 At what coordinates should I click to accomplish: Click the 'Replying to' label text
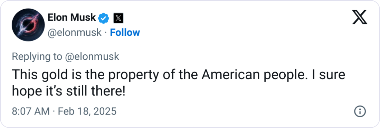click(x=37, y=56)
